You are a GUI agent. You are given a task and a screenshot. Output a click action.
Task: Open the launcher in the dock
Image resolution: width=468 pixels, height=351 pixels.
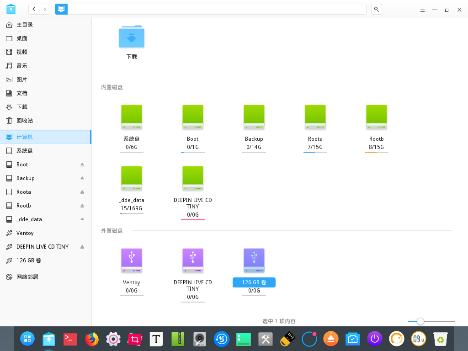pos(27,339)
